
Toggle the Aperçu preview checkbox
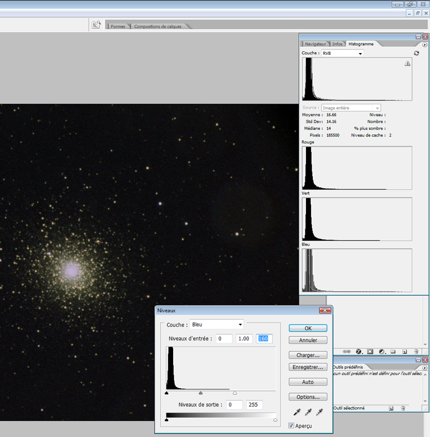tap(291, 426)
